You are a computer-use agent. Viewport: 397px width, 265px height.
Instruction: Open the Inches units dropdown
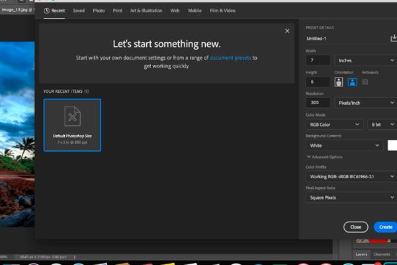coord(365,60)
